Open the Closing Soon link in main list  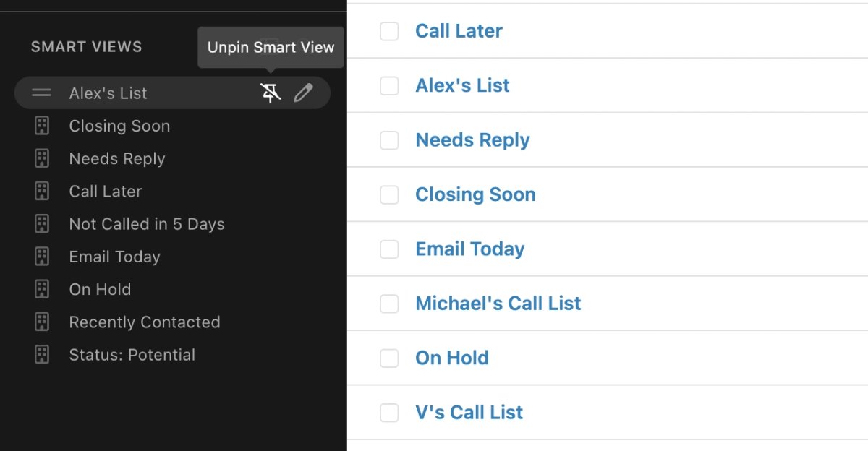(475, 194)
